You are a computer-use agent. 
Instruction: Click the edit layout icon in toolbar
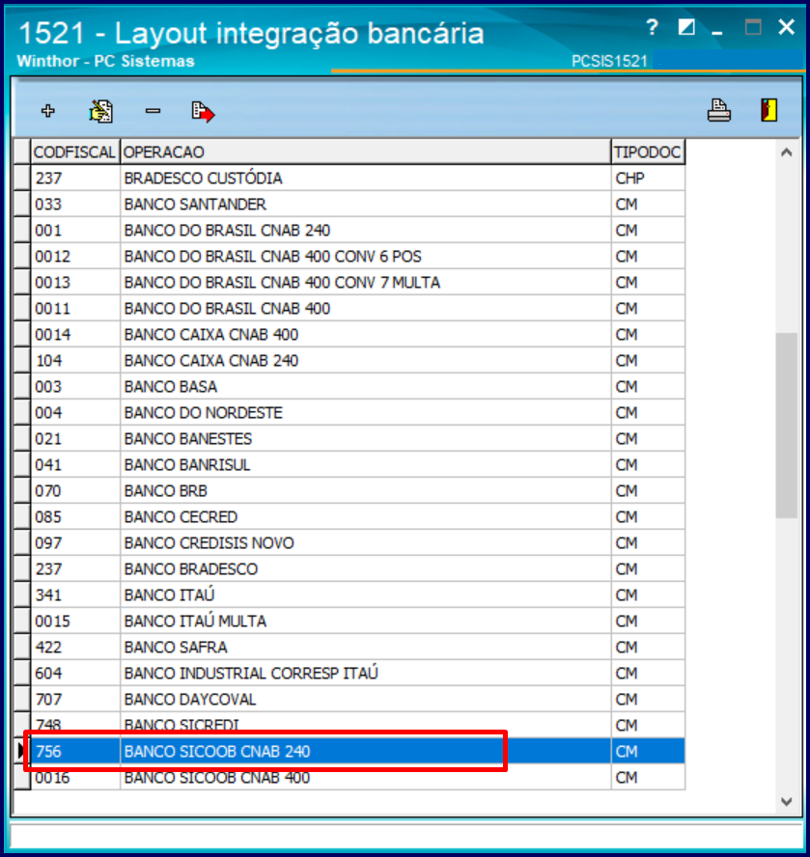[x=100, y=111]
